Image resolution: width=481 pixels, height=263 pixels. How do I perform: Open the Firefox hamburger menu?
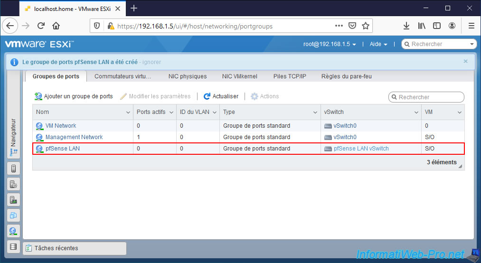[472, 26]
